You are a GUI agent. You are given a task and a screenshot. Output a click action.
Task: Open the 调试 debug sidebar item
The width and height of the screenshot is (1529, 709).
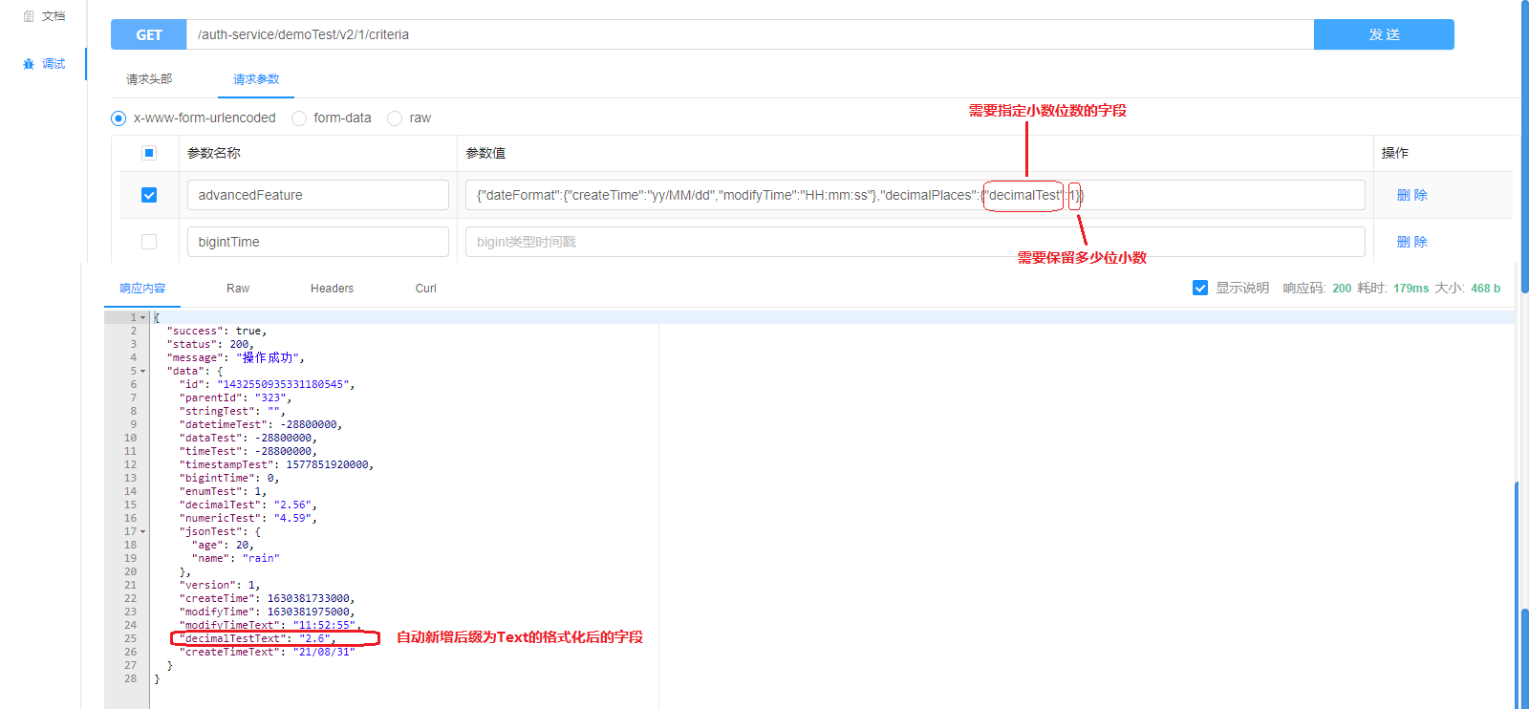coord(44,64)
